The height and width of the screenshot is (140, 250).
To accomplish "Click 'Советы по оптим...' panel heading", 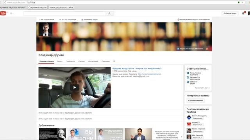I will point(198,69).
